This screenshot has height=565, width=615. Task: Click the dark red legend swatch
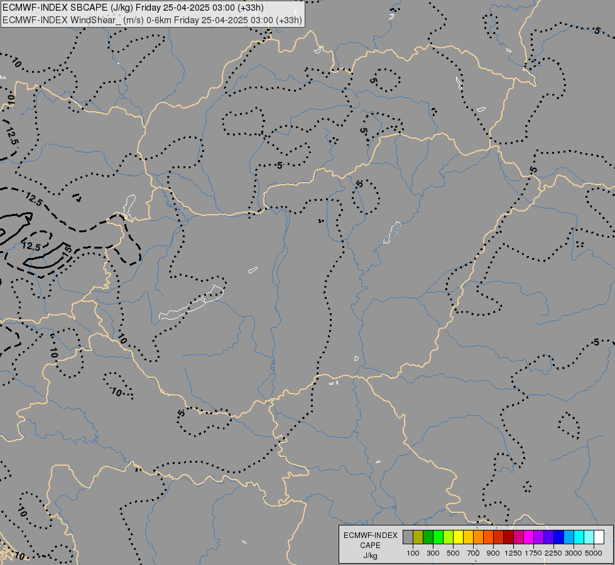(x=508, y=537)
